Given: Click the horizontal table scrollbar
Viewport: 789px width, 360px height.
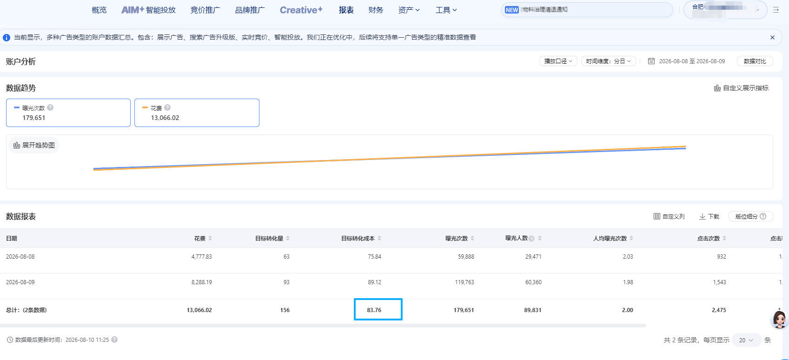Looking at the screenshot, I should pos(323,326).
